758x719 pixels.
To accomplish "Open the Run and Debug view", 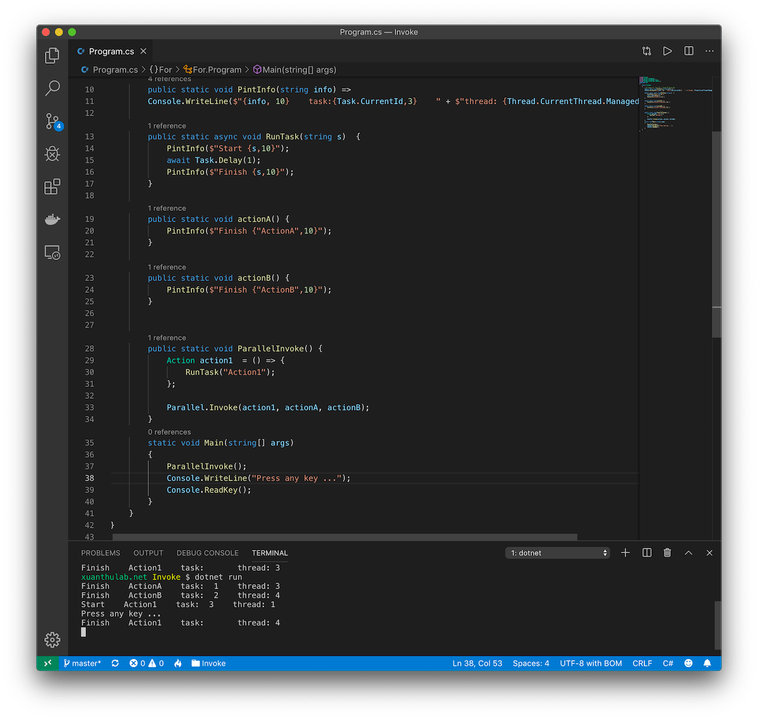I will [x=52, y=154].
